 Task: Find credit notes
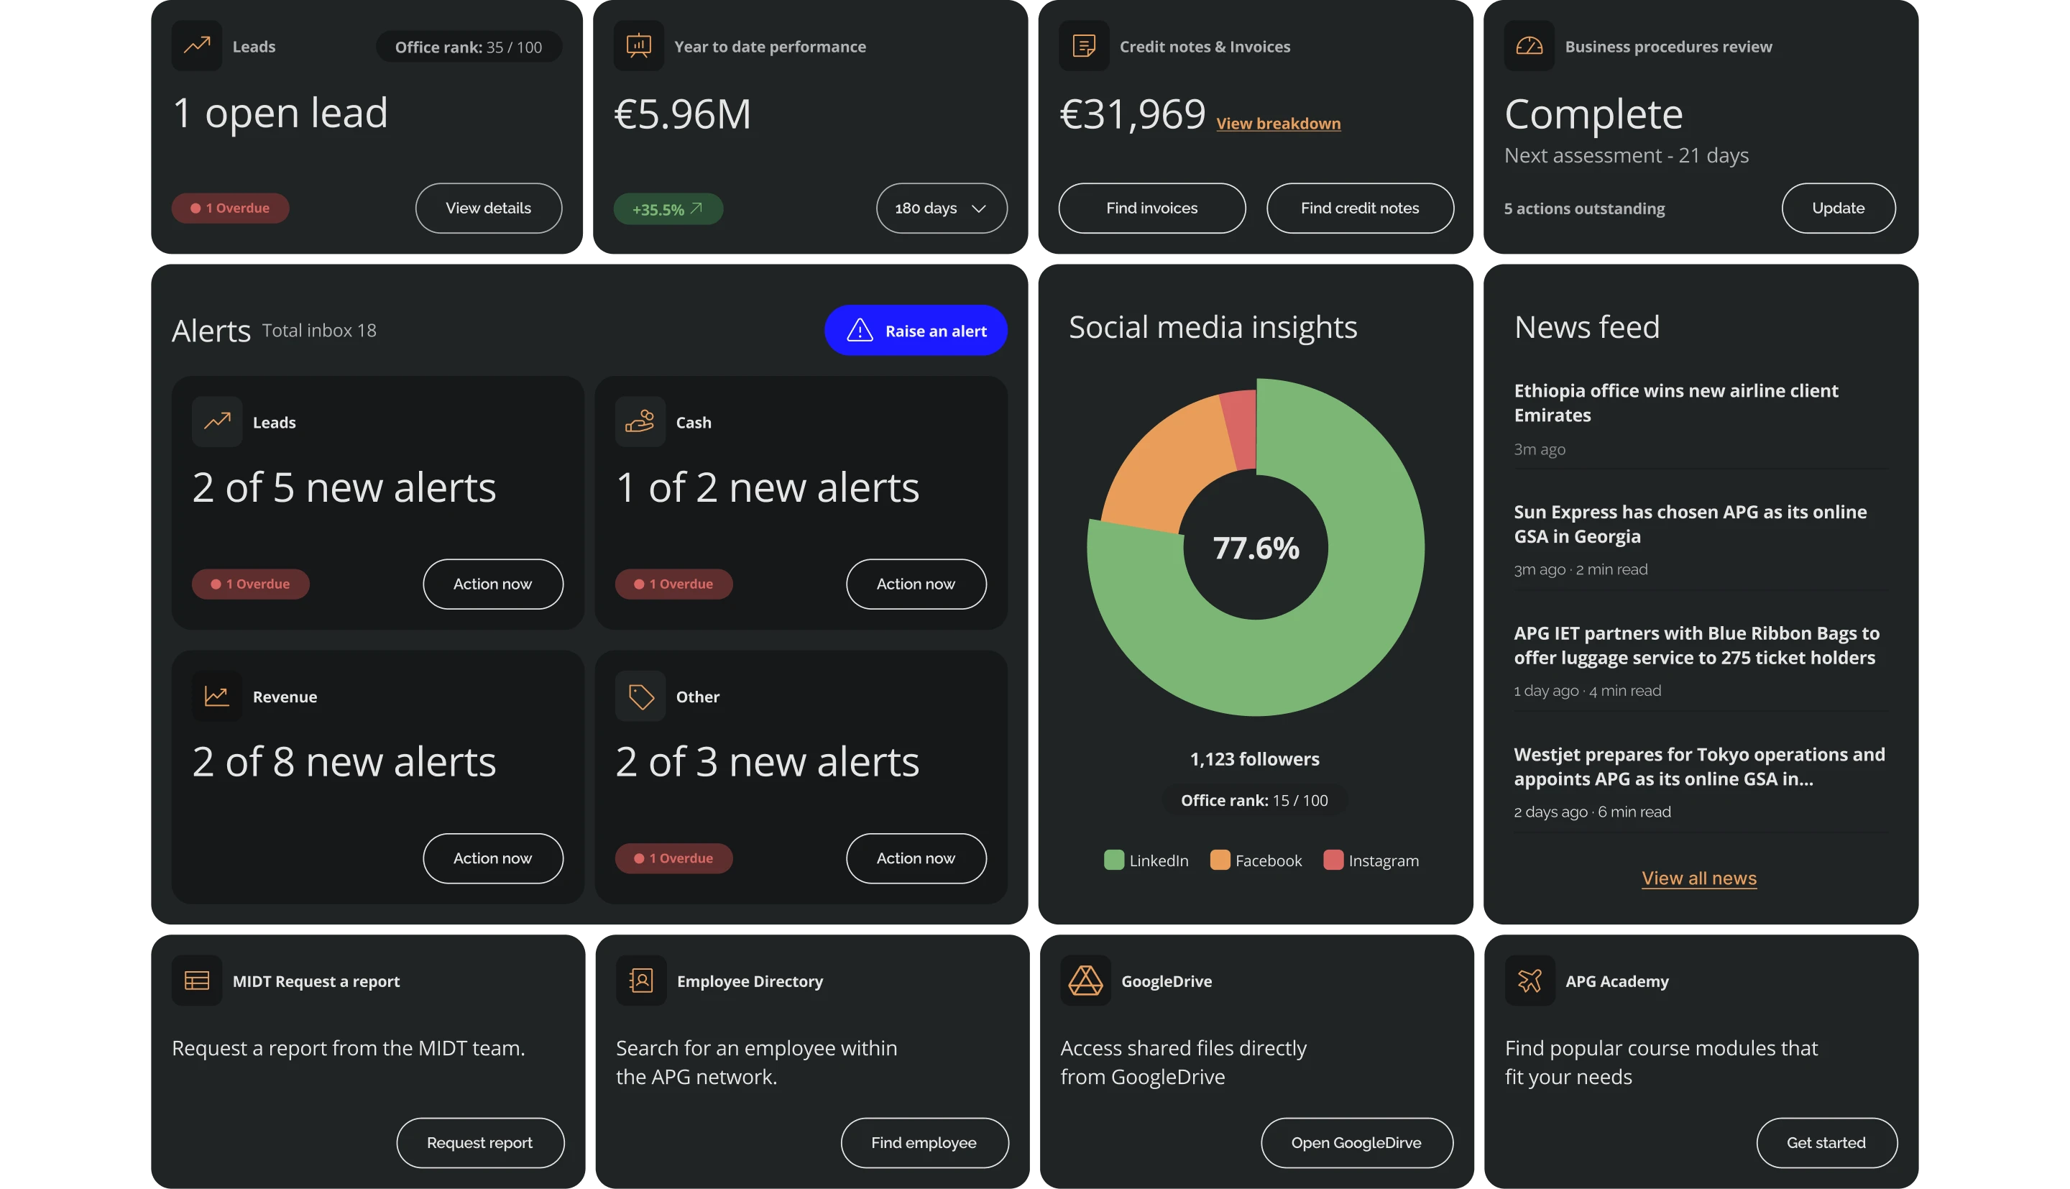pyautogui.click(x=1360, y=208)
